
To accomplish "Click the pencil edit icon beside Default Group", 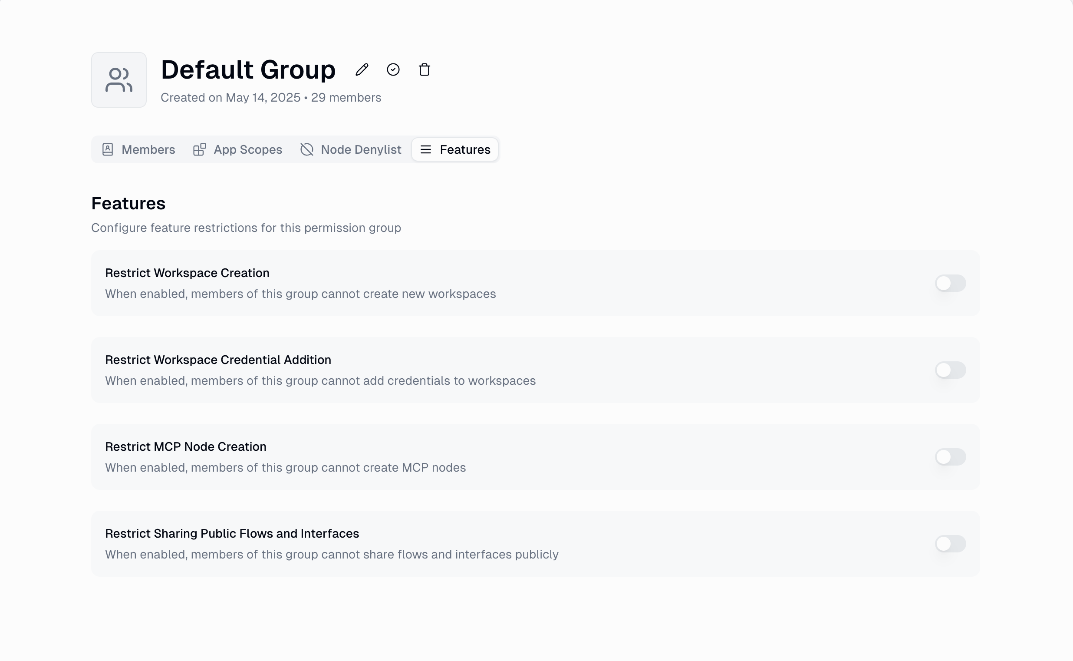I will click(x=362, y=69).
